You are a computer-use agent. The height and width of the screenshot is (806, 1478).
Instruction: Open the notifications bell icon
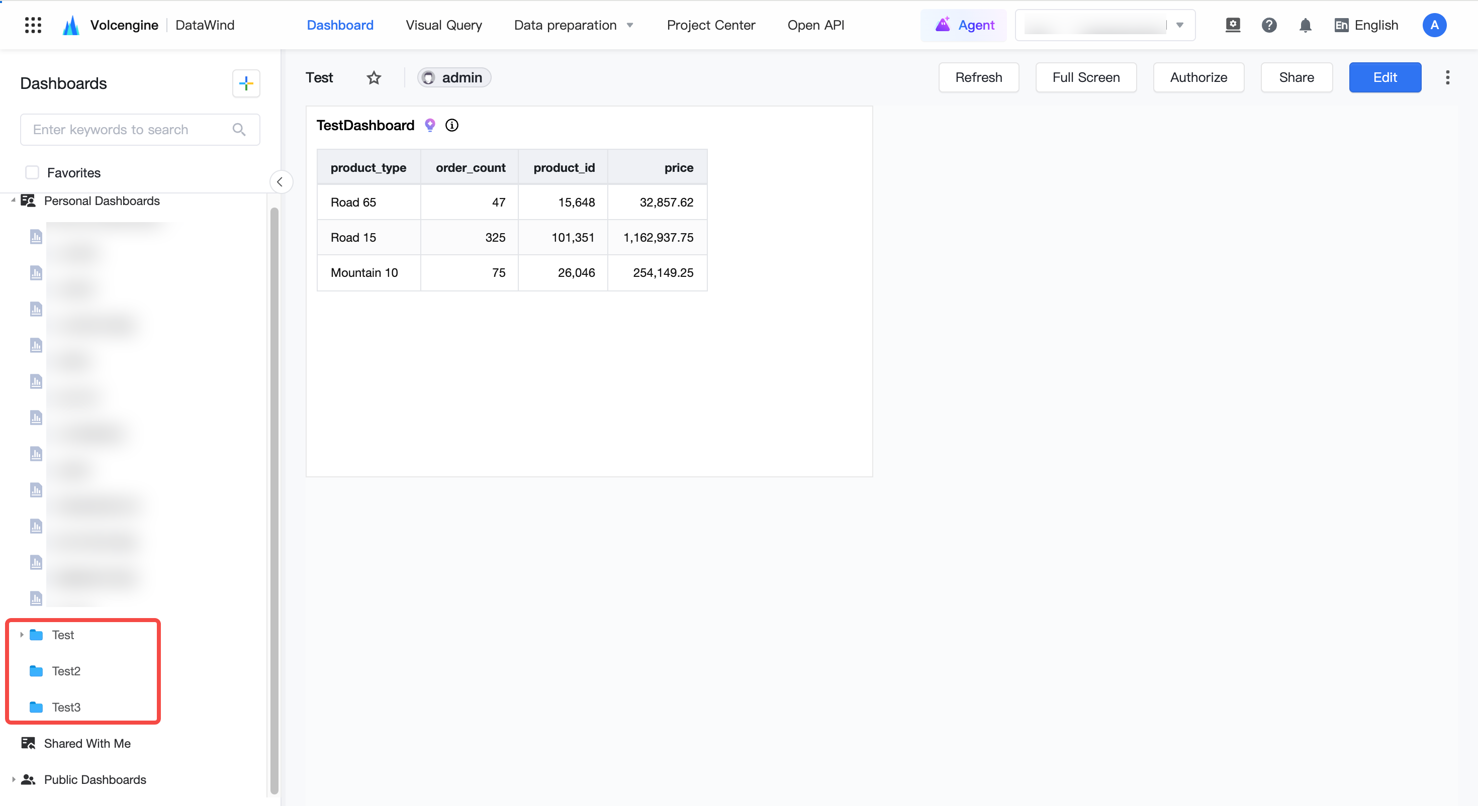pyautogui.click(x=1305, y=25)
